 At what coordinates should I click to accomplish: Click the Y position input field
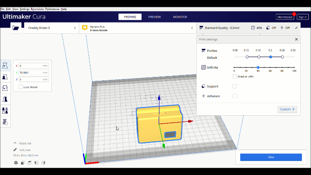(x=34, y=73)
